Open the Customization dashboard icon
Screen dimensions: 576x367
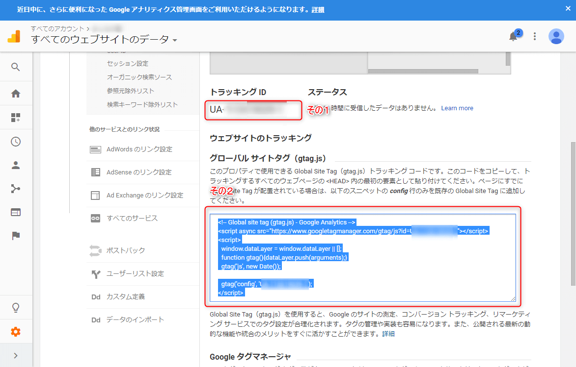coord(16,118)
